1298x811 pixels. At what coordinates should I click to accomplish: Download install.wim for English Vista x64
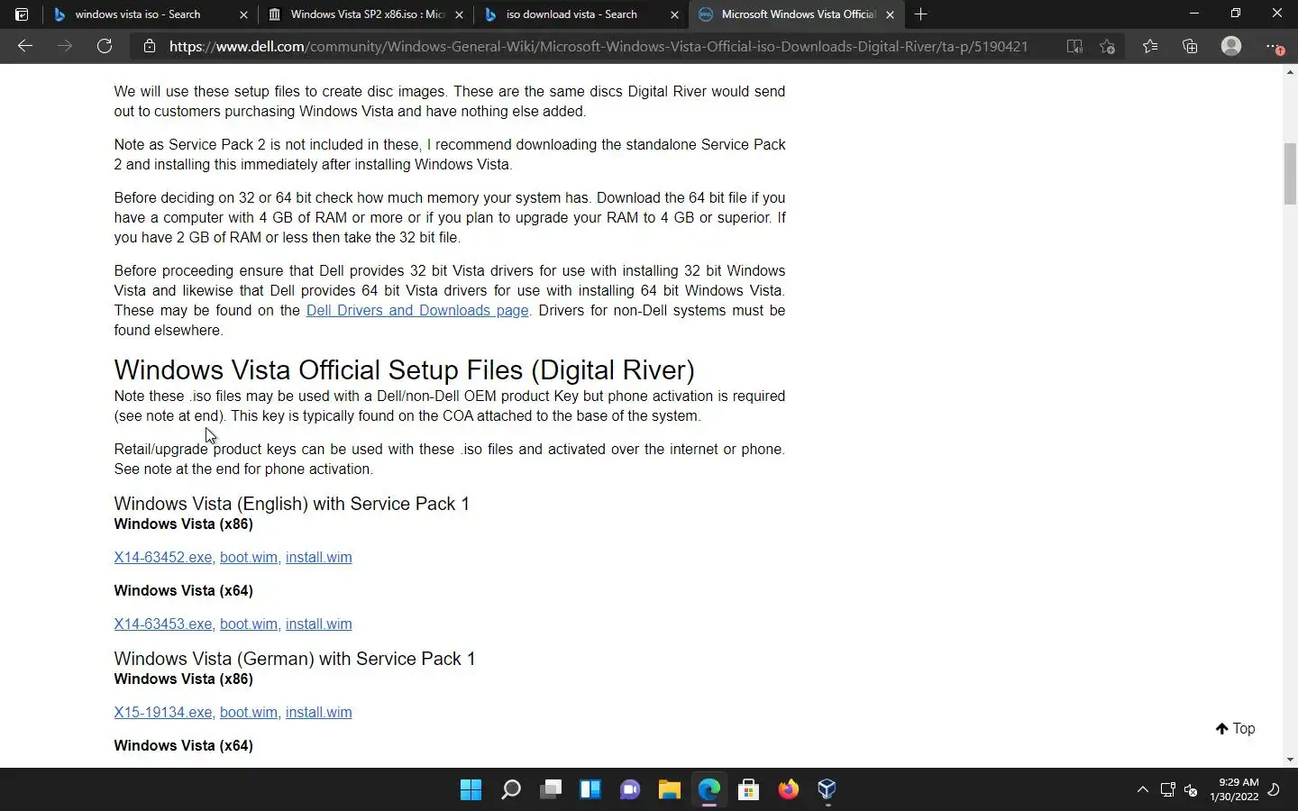pyautogui.click(x=319, y=624)
